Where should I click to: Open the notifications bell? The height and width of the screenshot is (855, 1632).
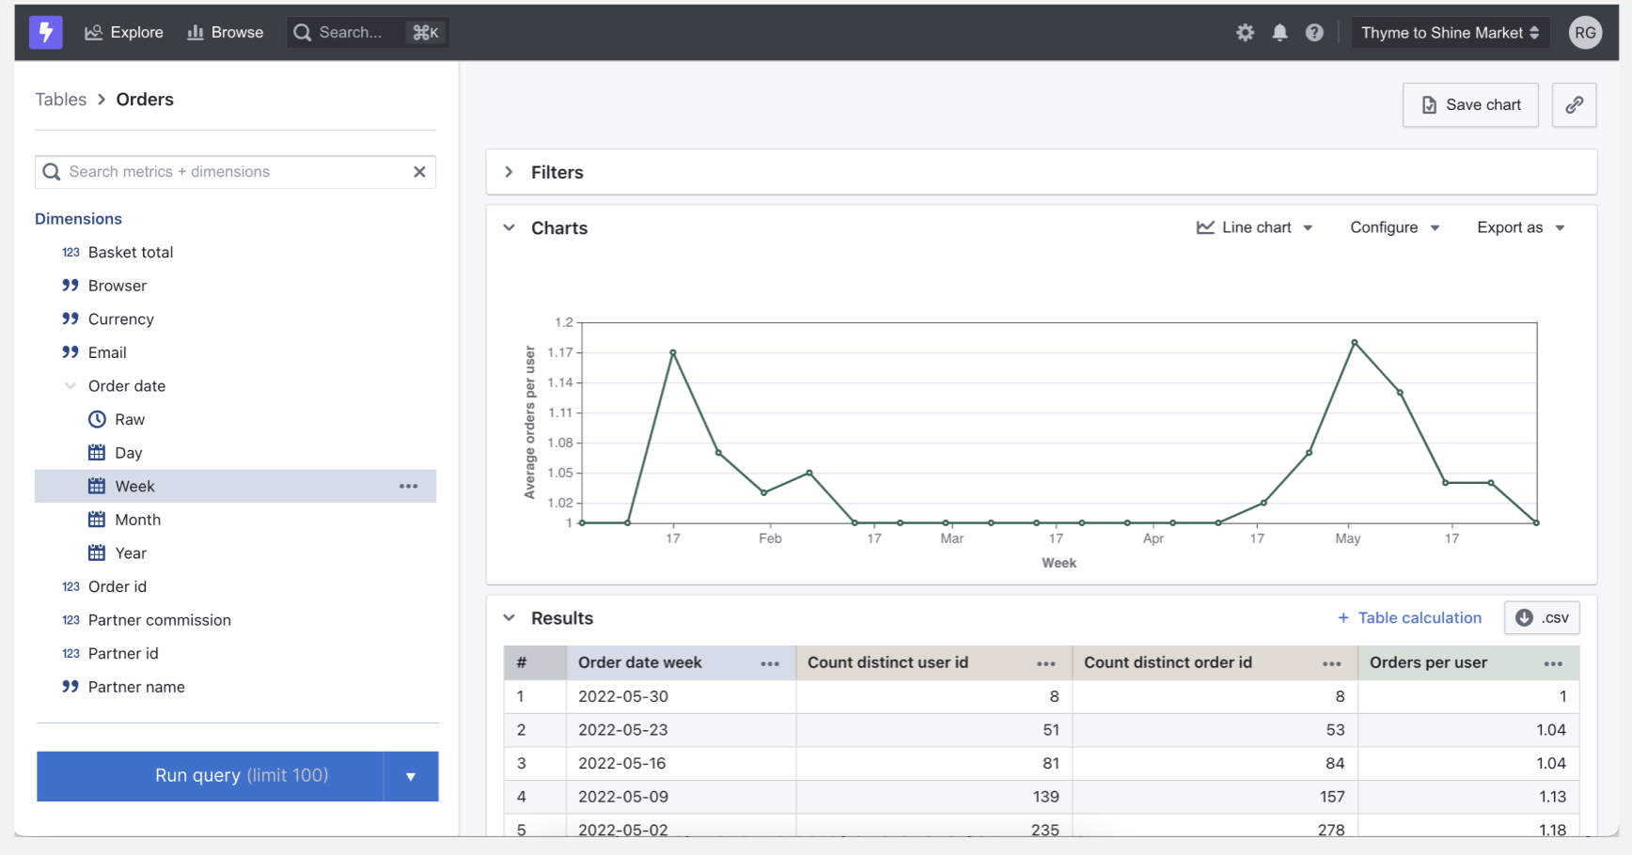pyautogui.click(x=1279, y=32)
